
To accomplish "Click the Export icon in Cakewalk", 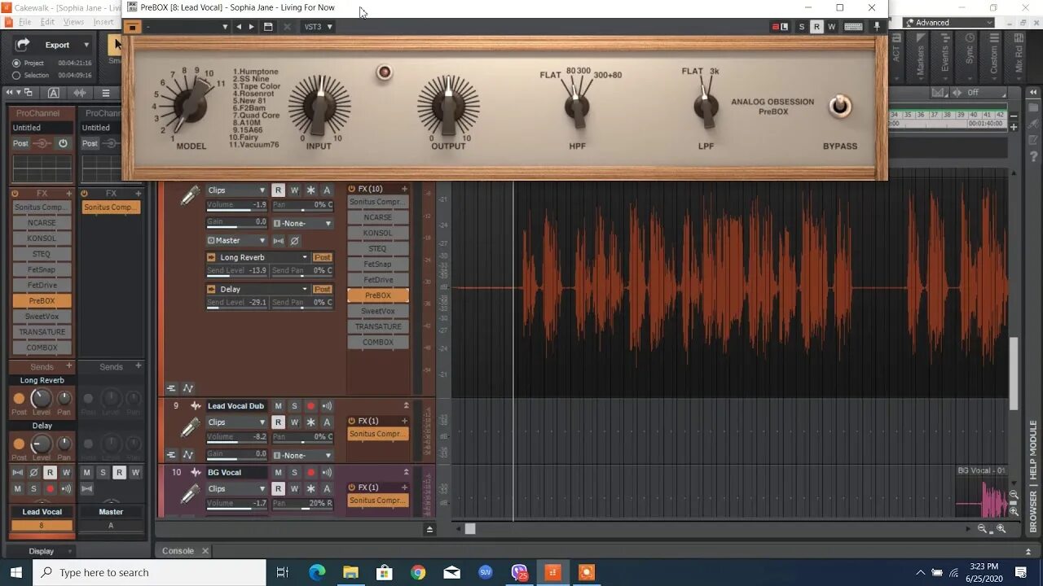I will coord(23,45).
